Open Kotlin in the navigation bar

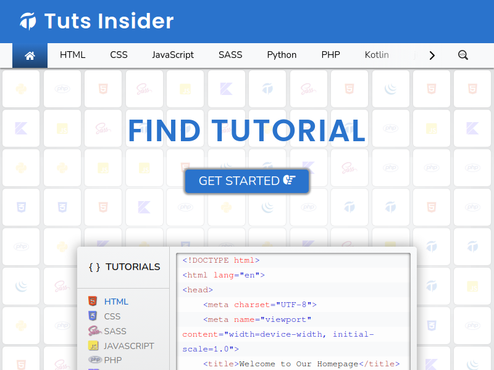point(377,55)
